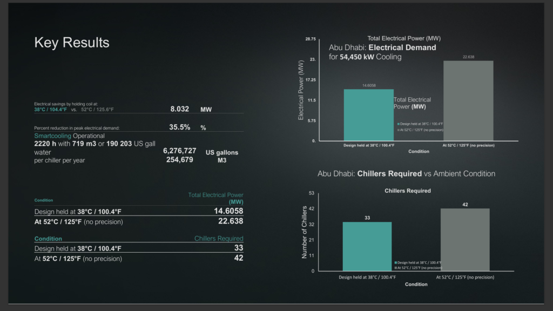Select the Smartcooling Operational text

(x=69, y=136)
